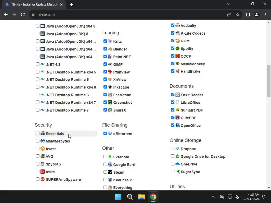Click the HandBrake app icon
The width and height of the screenshot is (271, 203).
coord(178,71)
